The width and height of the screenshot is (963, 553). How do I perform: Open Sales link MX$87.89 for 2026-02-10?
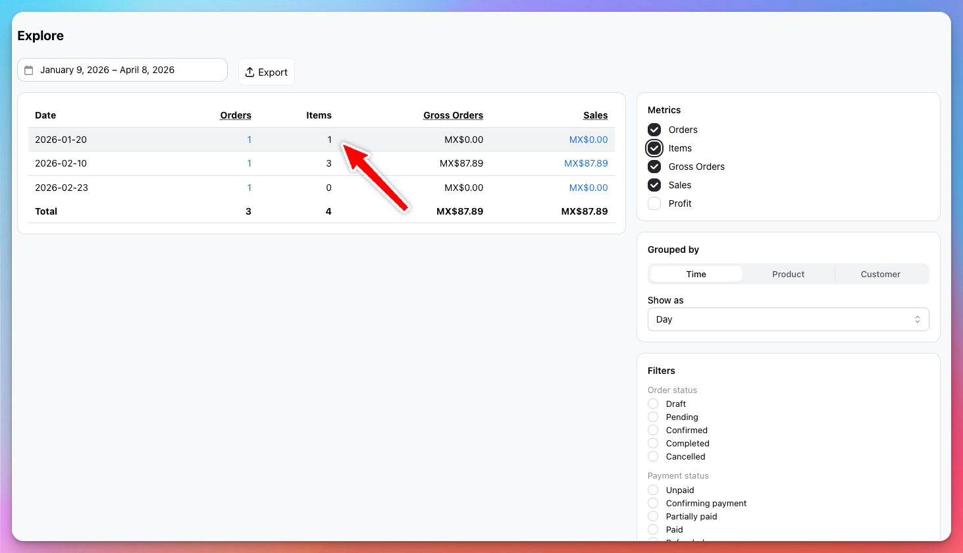tap(586, 163)
